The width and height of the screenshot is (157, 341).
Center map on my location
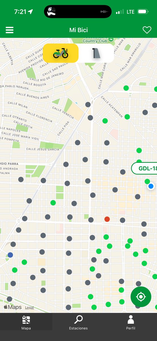pyautogui.click(x=141, y=297)
